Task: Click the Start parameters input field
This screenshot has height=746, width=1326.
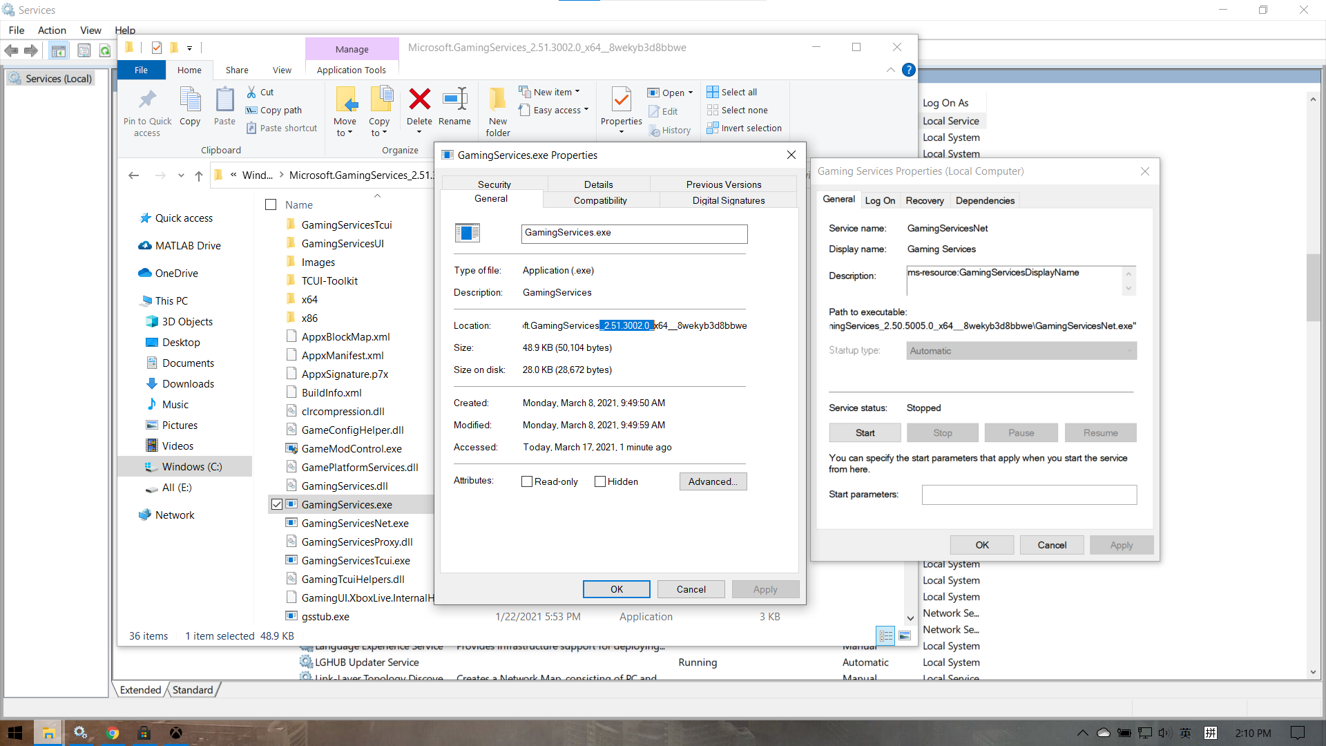Action: 1028,495
